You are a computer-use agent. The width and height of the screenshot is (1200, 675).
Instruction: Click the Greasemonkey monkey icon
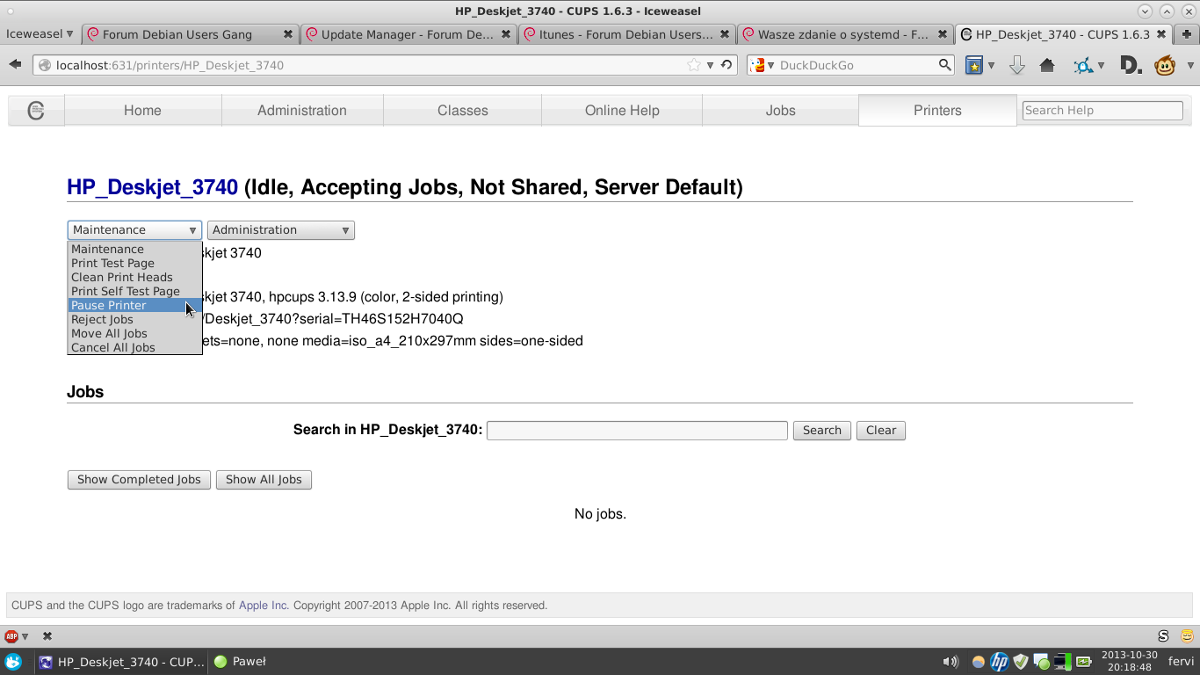tap(1165, 65)
